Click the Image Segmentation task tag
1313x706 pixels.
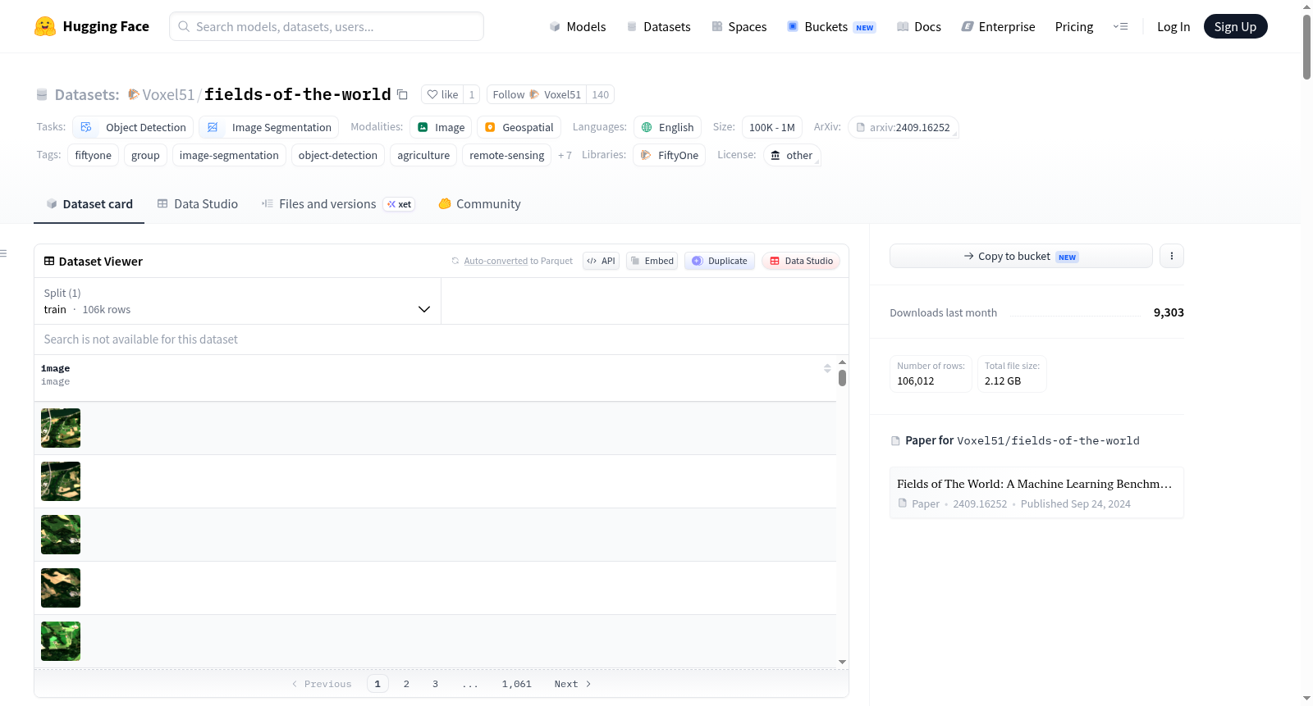pos(269,127)
